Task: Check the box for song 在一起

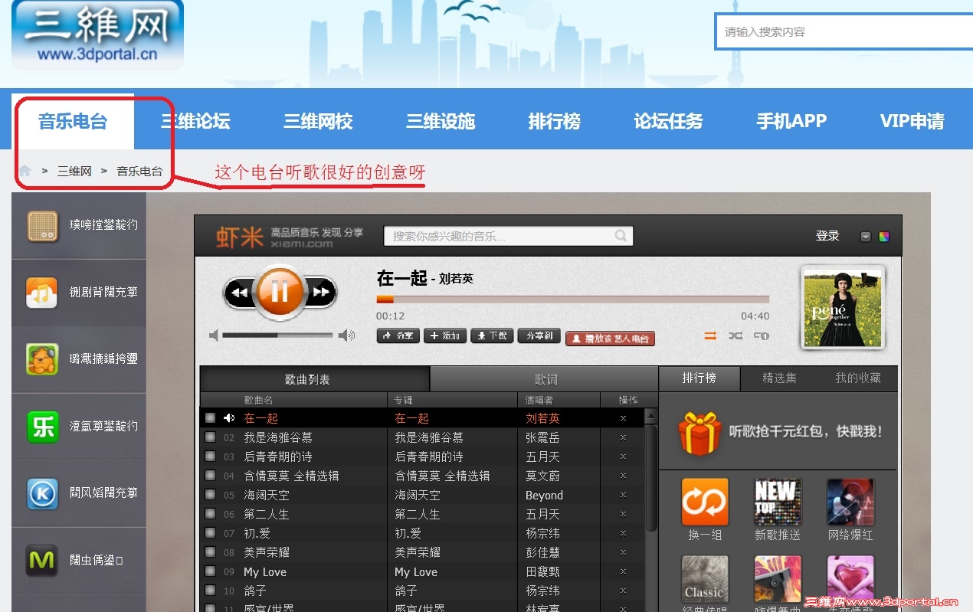Action: click(210, 418)
